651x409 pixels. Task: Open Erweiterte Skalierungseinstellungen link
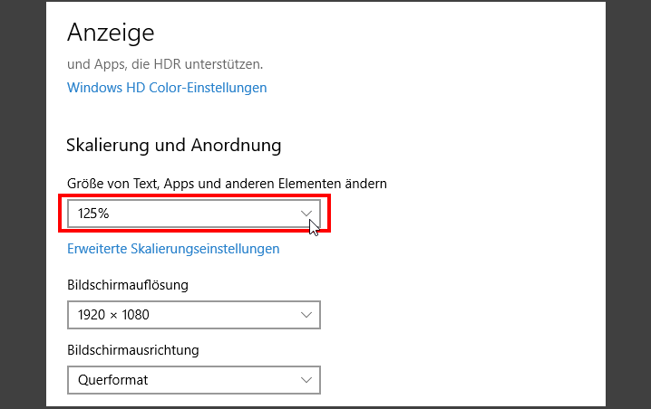[173, 248]
